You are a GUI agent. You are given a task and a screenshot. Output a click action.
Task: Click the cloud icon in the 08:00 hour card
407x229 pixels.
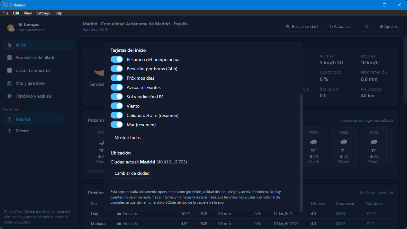click(344, 142)
